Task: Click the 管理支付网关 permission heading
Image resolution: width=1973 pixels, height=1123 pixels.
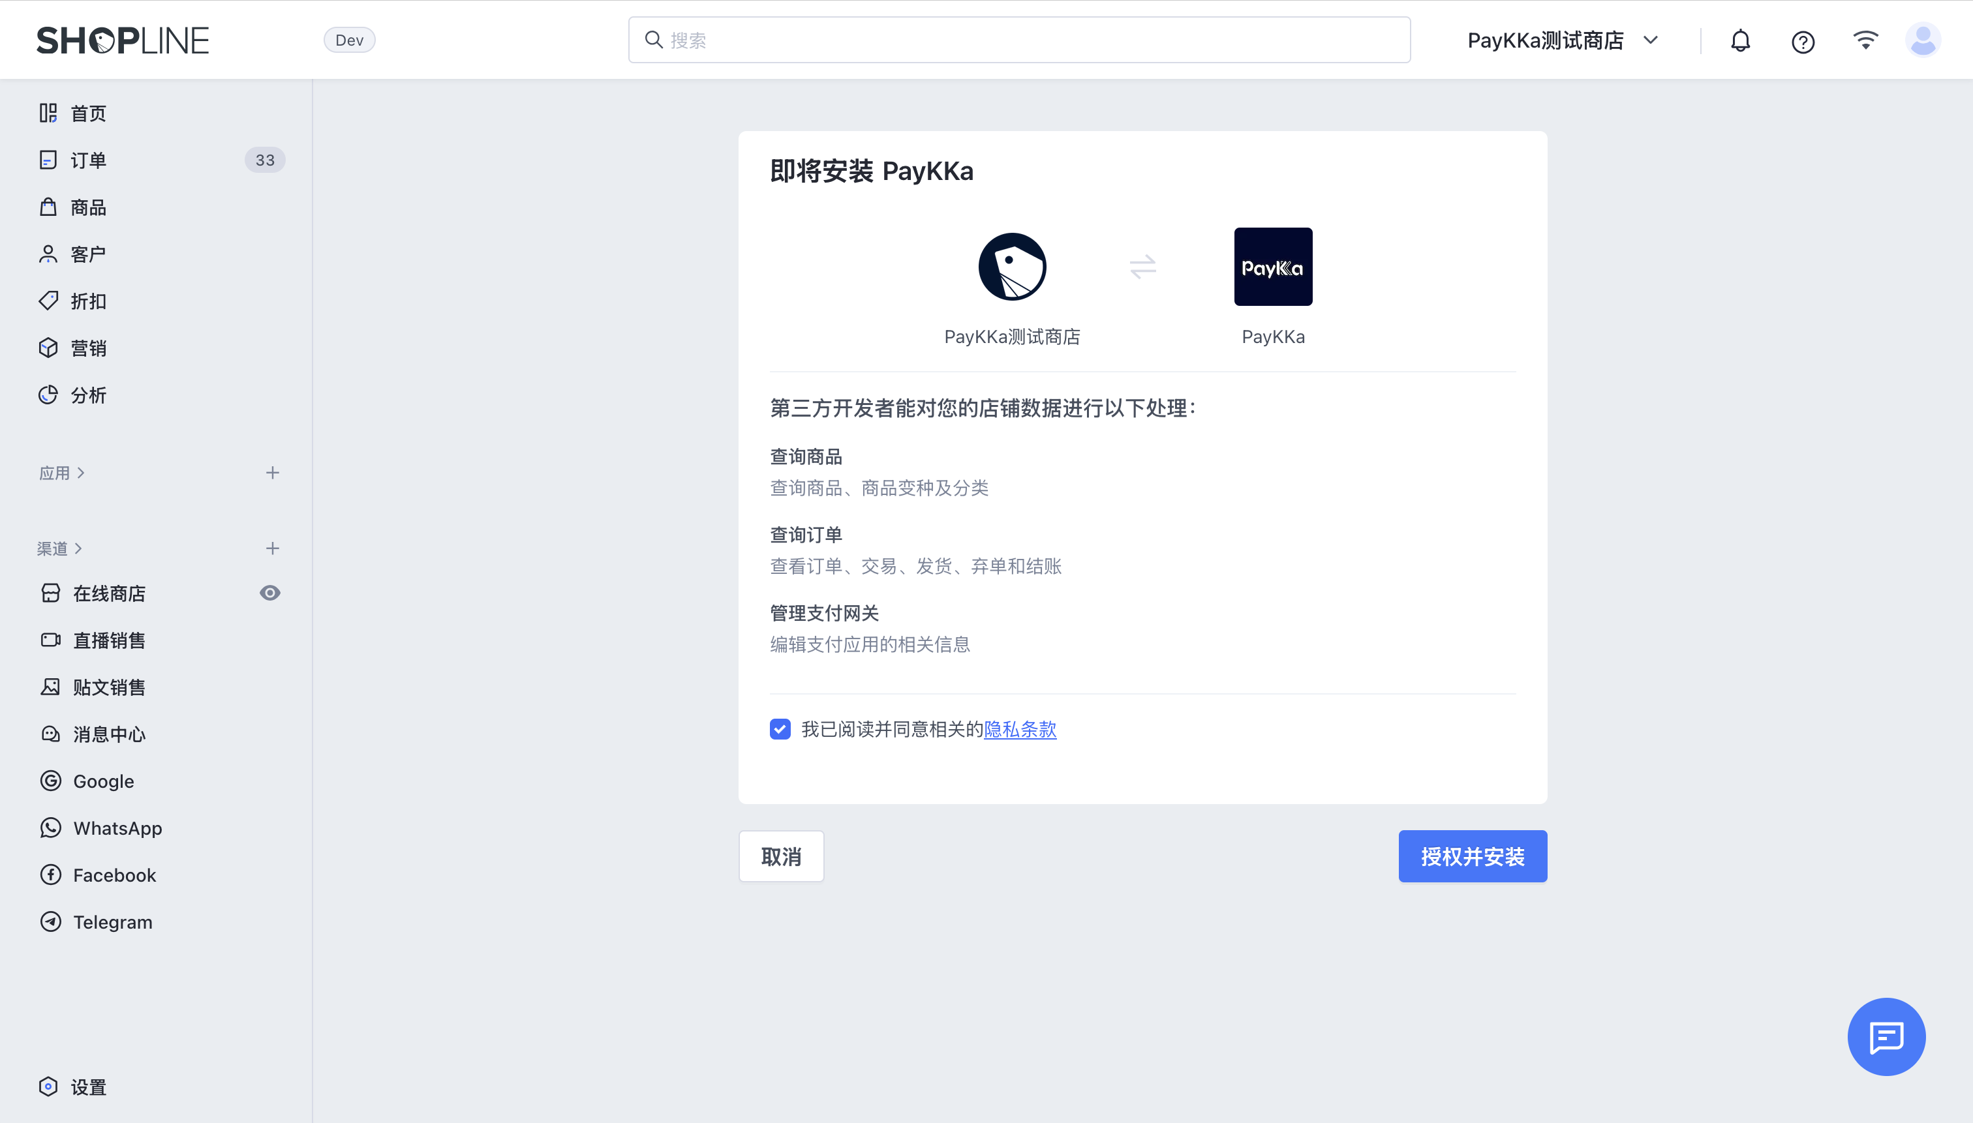Action: 824,613
